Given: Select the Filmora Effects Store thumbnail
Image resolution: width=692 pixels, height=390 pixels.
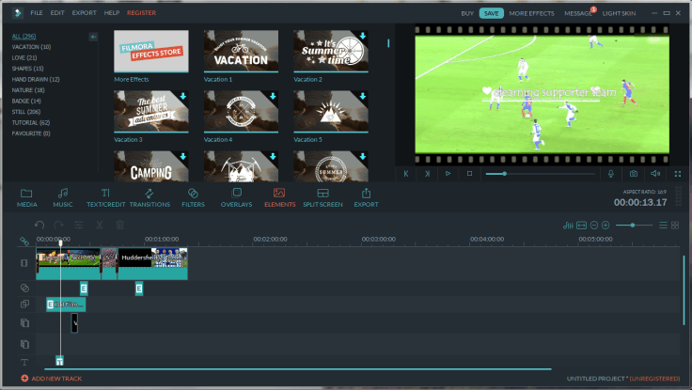Looking at the screenshot, I should pyautogui.click(x=151, y=51).
